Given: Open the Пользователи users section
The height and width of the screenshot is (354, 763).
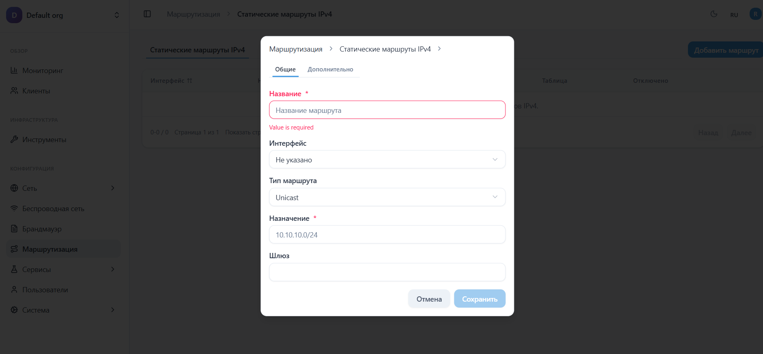Looking at the screenshot, I should [45, 289].
